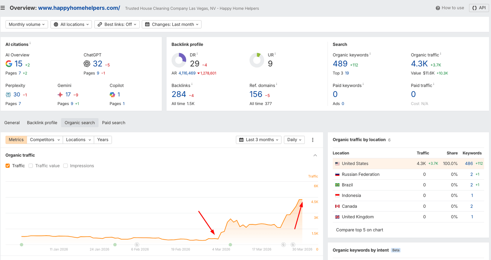Expand the Last 3 months date range
Screen dimensions: 491x260
click(258, 140)
